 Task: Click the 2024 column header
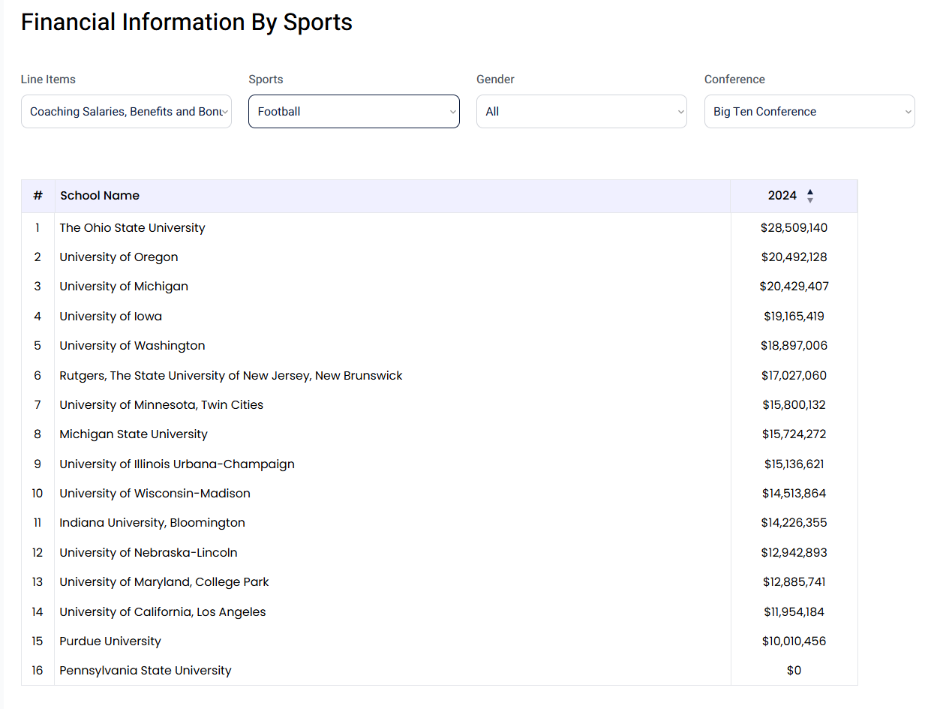(x=781, y=195)
